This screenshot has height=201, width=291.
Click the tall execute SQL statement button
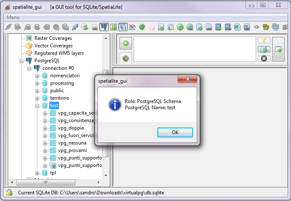pyautogui.click(x=279, y=49)
